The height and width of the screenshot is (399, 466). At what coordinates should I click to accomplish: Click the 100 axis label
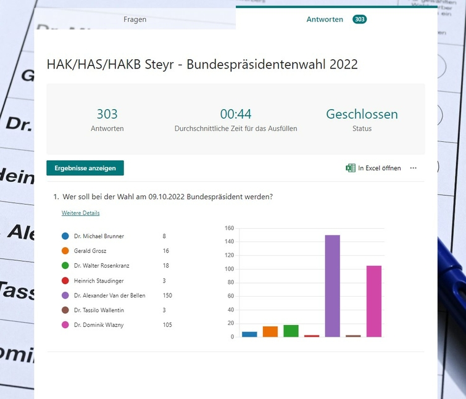tap(230, 269)
